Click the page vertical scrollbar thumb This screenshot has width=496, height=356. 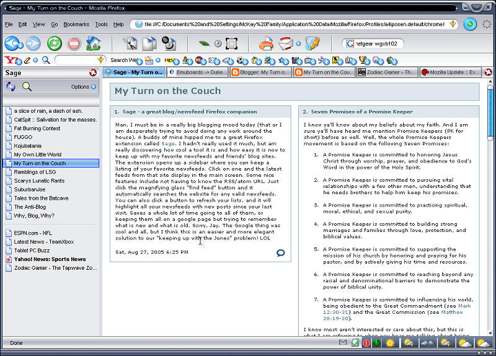(x=490, y=113)
